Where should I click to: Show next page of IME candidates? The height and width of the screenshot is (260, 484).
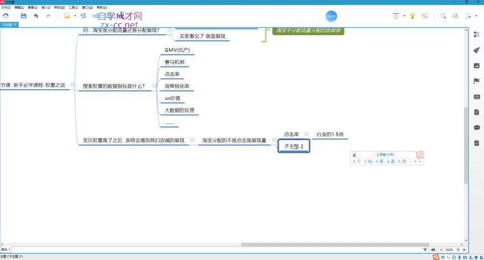click(416, 162)
